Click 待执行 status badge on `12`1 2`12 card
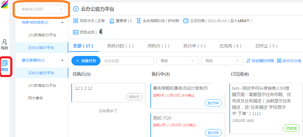303x137 pixels. [x=134, y=97]
